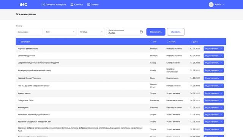The width and height of the screenshot is (243, 137).
Task: Click the sort arrows beside Статус header
Action: point(167,41)
